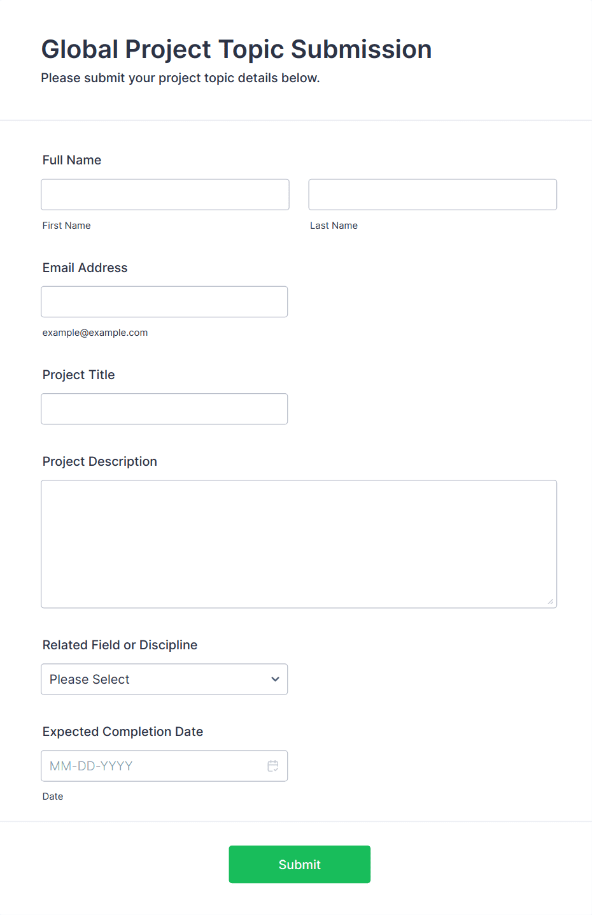Image resolution: width=592 pixels, height=915 pixels.
Task: Click the "Global Project Topic Submission" heading
Action: (x=237, y=49)
